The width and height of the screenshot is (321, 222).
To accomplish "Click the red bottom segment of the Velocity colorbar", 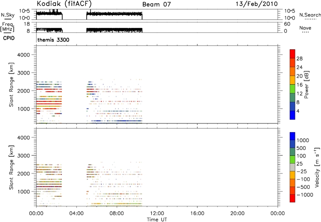I will pos(293,198).
